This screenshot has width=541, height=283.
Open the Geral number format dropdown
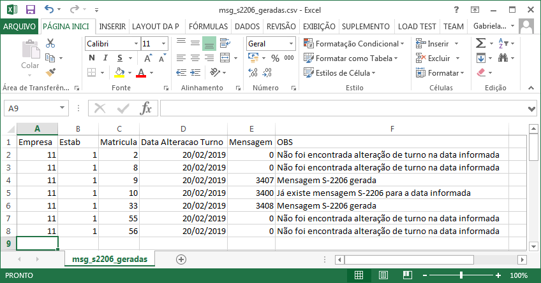[x=291, y=44]
